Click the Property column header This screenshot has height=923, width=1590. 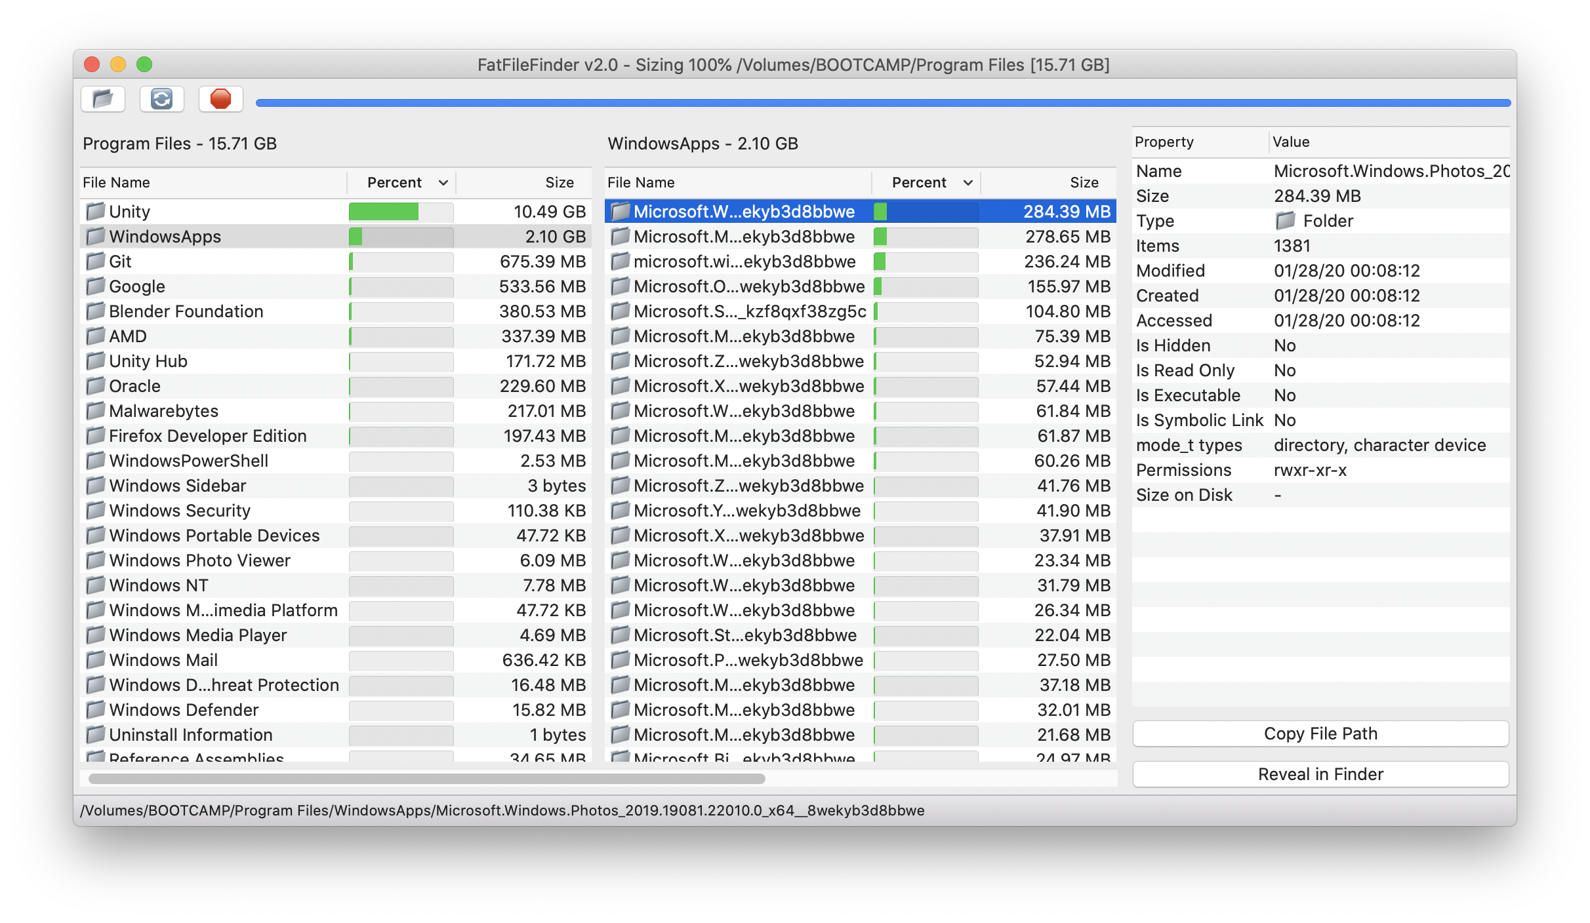click(1200, 142)
